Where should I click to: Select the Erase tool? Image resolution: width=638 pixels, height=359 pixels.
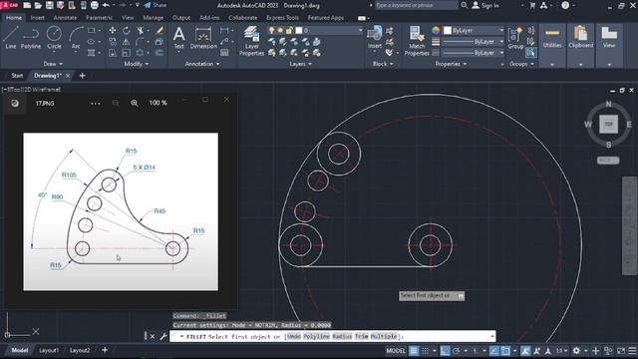[159, 31]
